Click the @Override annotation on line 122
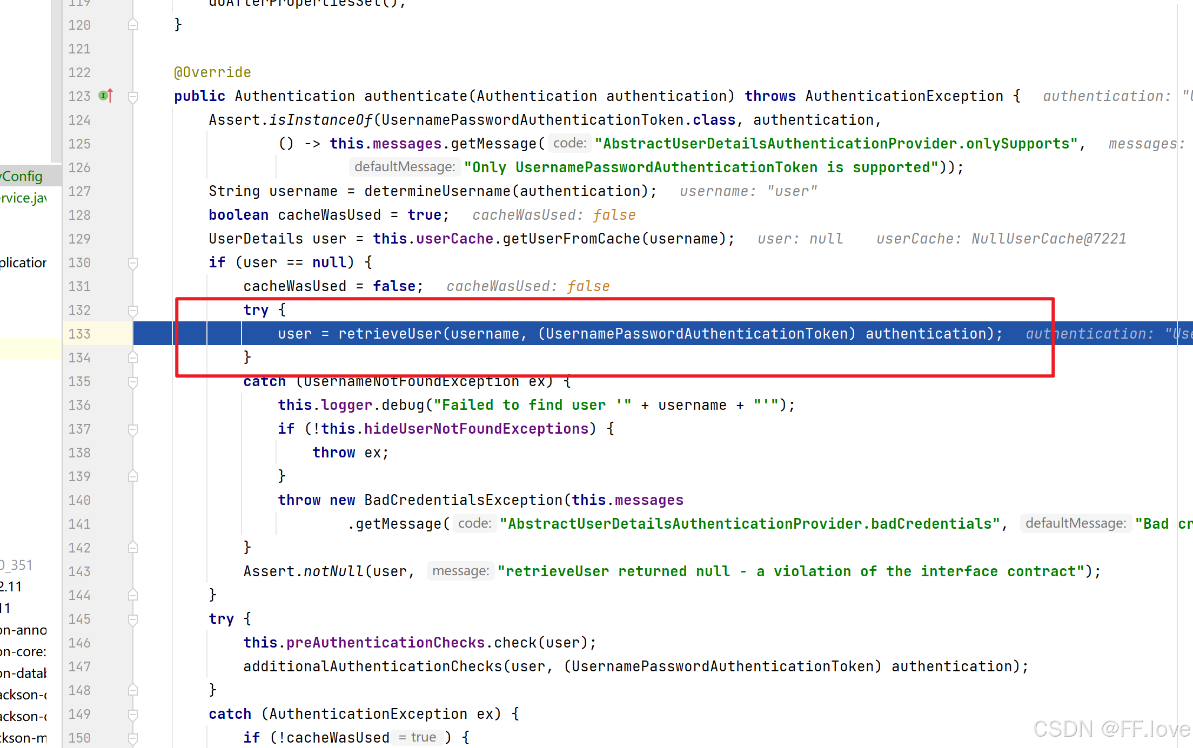1193x748 pixels. (x=212, y=72)
